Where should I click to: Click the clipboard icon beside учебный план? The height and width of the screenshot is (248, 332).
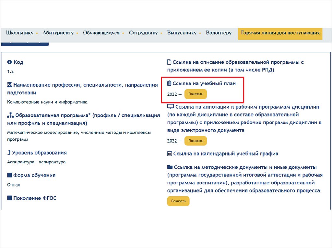169,83
